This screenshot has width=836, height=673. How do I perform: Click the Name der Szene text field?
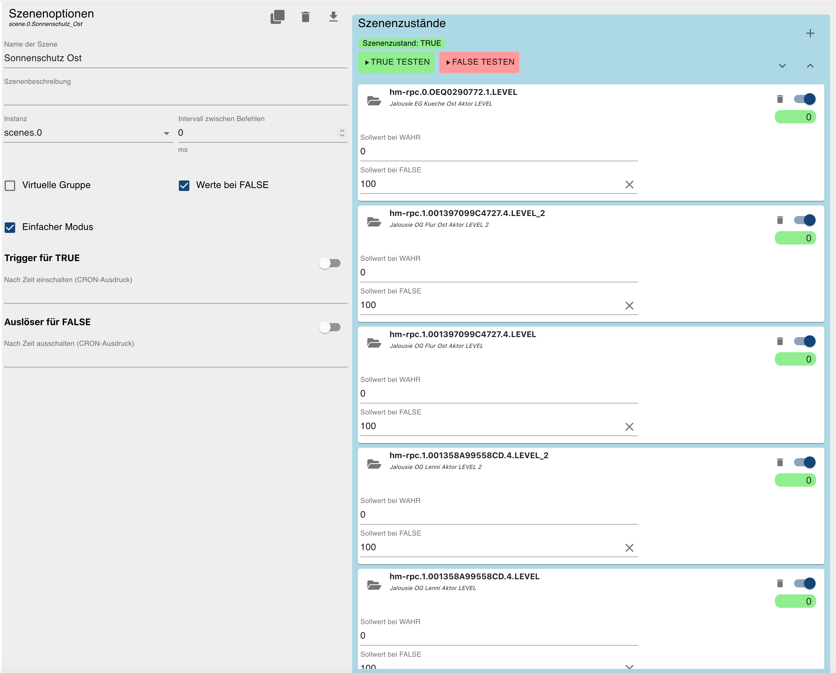(x=175, y=58)
